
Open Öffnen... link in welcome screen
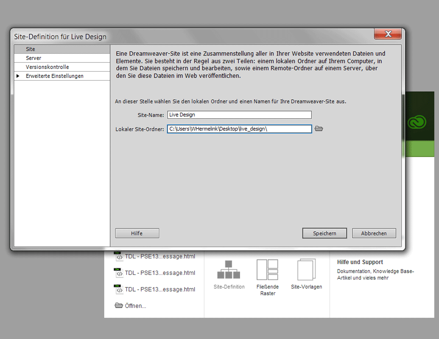click(x=135, y=305)
